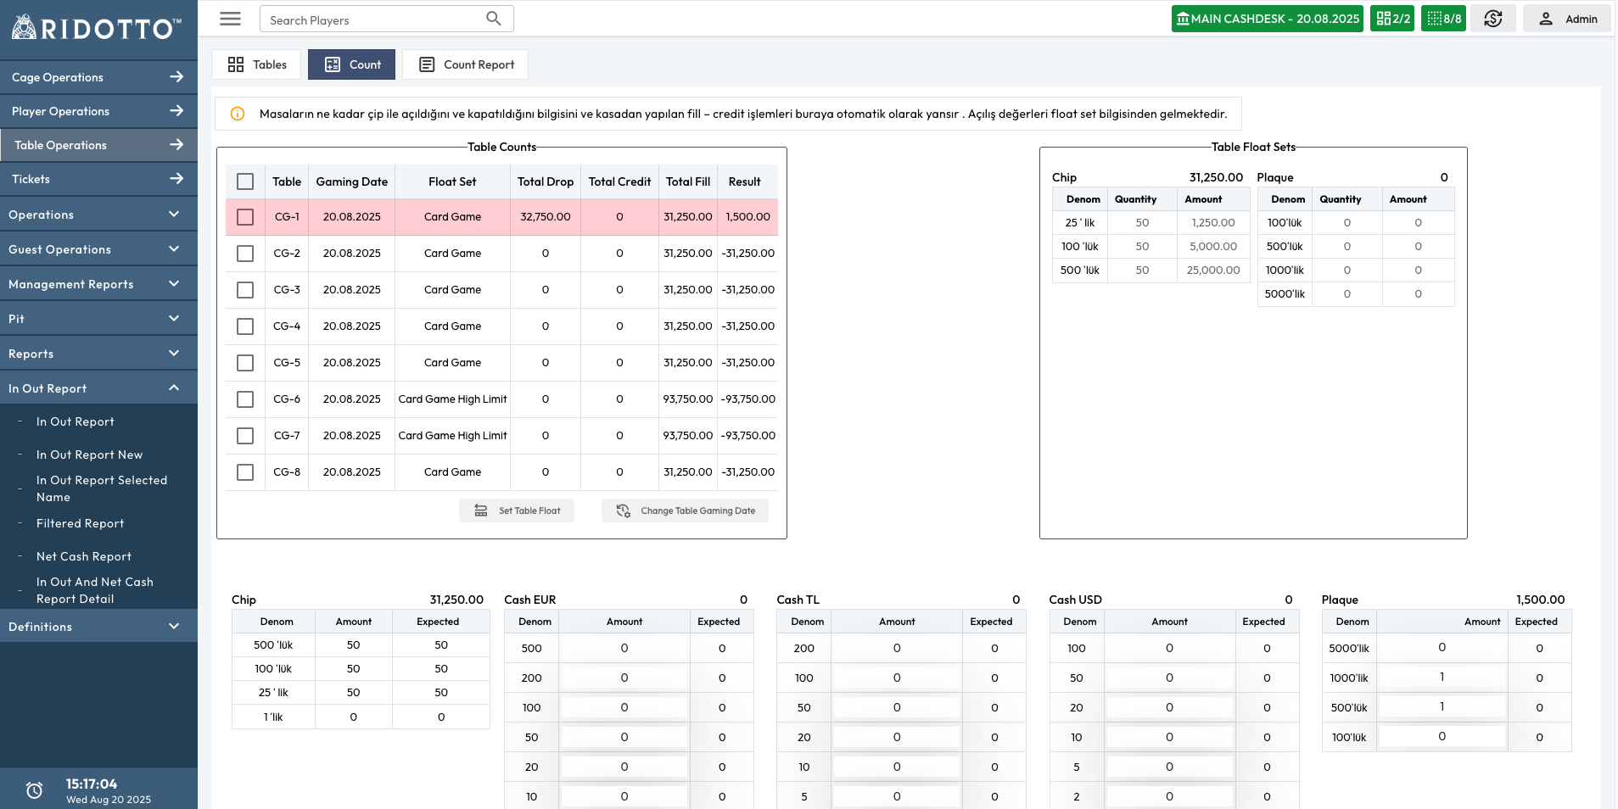Open the 2/2 tables status indicator

[1392, 19]
